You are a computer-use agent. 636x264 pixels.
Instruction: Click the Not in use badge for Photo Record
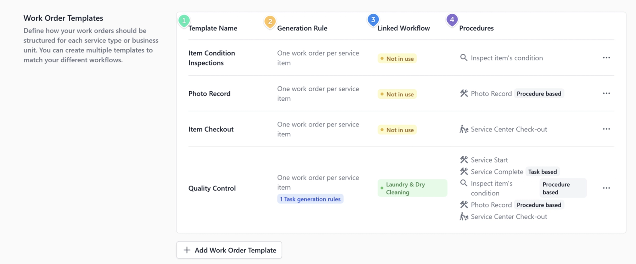point(397,94)
